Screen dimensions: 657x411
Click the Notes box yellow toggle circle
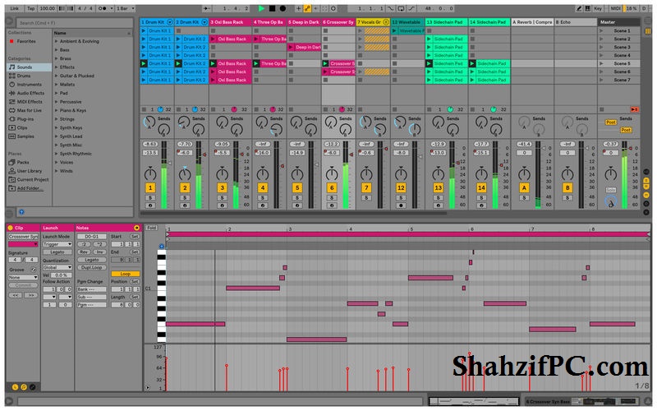(x=136, y=228)
